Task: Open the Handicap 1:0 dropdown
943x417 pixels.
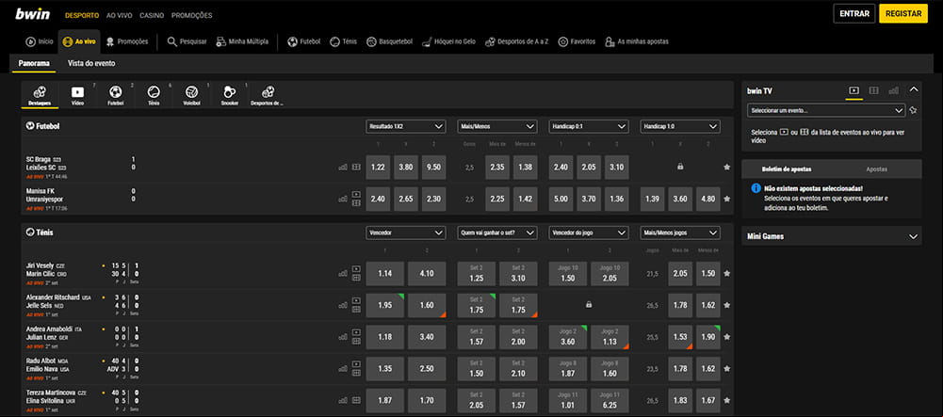Action: pos(680,127)
